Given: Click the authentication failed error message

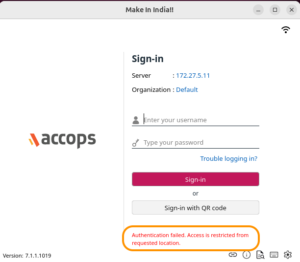Looking at the screenshot, I should point(190,239).
